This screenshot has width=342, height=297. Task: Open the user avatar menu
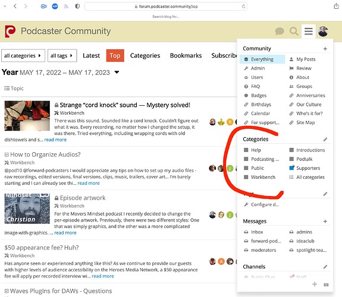323,31
